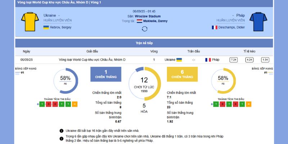Click the 1.34 odds button
The height and width of the screenshot is (144, 288).
coord(265,60)
